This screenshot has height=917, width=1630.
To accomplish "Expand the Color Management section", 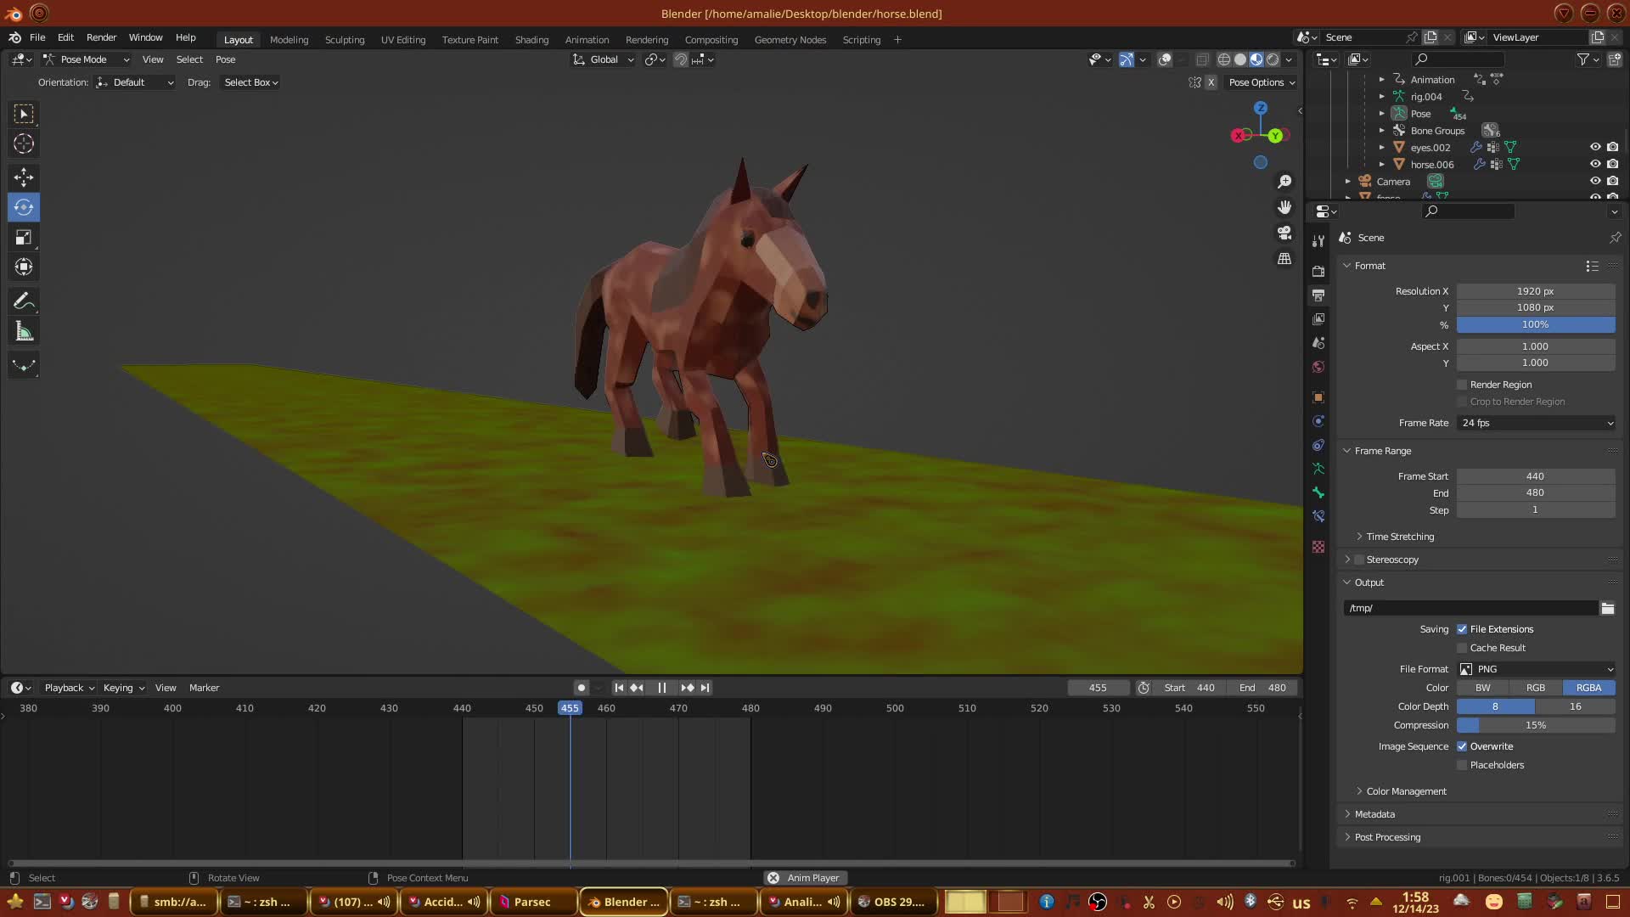I will 1406,791.
